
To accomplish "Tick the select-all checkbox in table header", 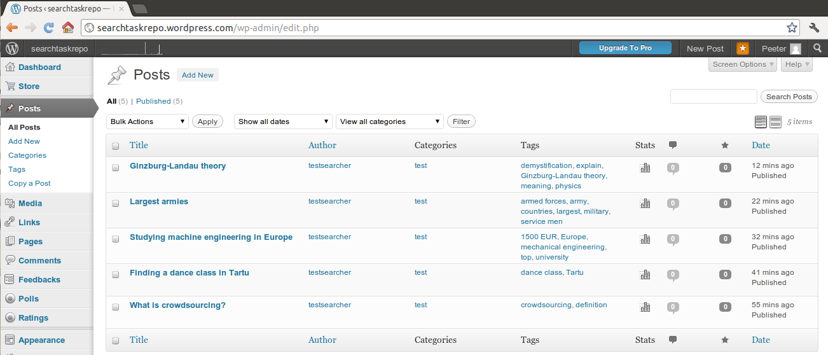I will point(116,146).
